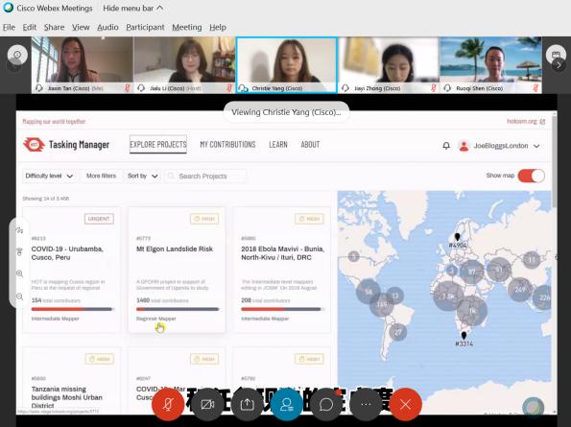Viewport: 571px width, 427px height.
Task: Open the share content button
Action: point(248,404)
